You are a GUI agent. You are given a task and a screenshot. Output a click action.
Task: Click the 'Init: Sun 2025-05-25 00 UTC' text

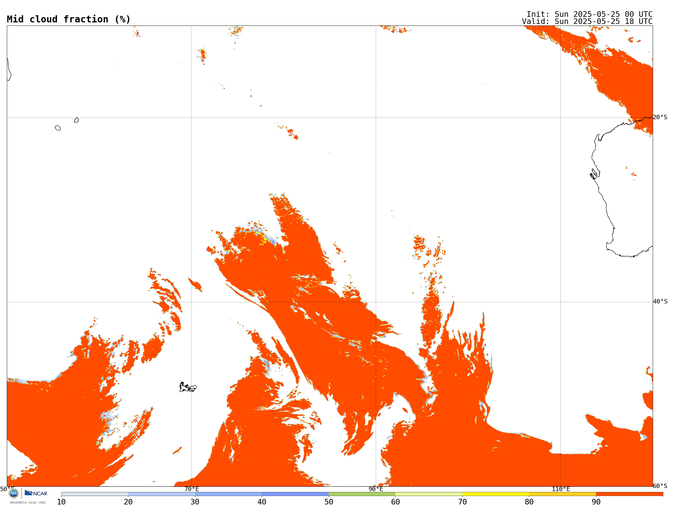[589, 14]
